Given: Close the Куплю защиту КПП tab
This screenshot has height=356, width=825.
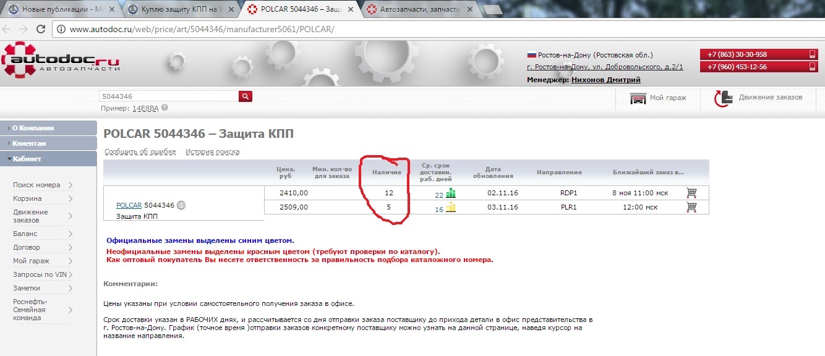Looking at the screenshot, I should click(x=231, y=10).
